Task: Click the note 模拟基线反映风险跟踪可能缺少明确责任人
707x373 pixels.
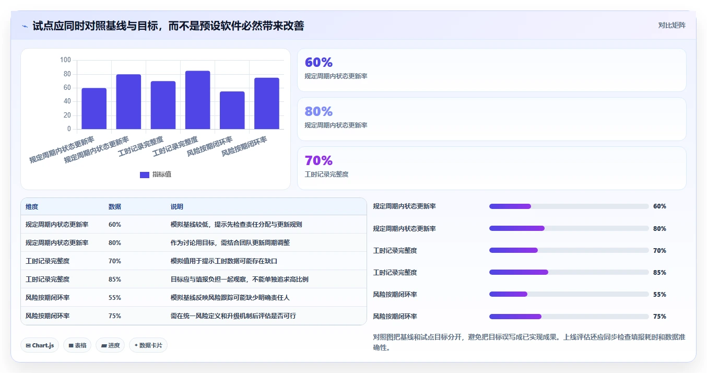Action: pos(230,298)
